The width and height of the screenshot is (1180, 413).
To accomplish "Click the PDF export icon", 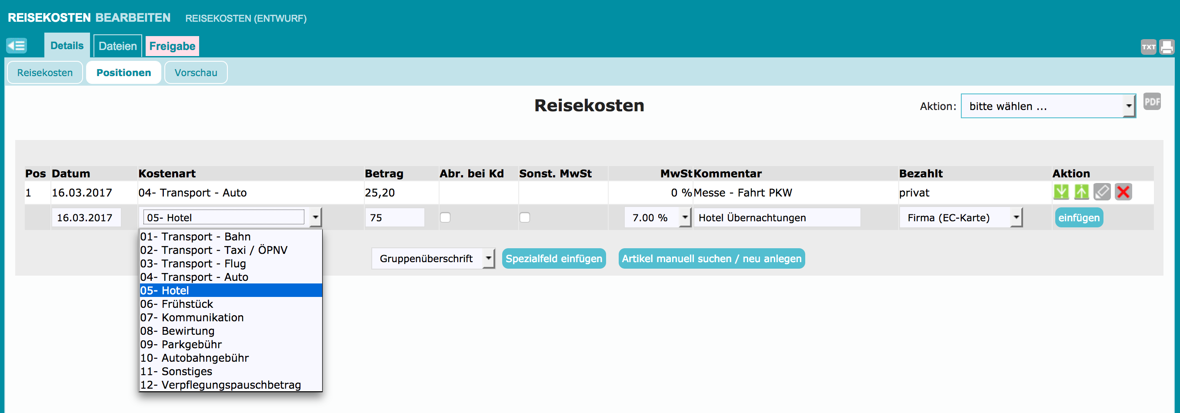I will (1152, 102).
